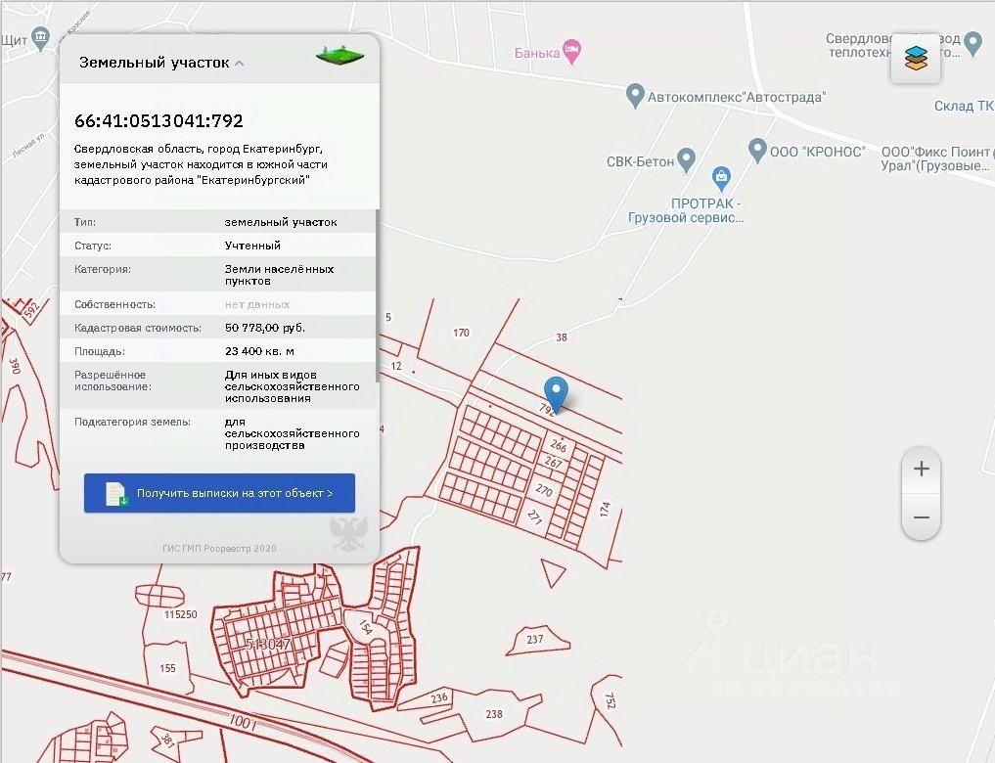Click the area value 23 400 кв. м

coord(259,351)
